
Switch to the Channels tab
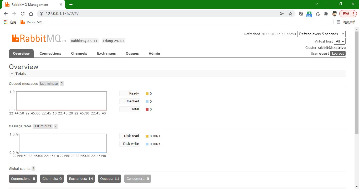pos(79,53)
